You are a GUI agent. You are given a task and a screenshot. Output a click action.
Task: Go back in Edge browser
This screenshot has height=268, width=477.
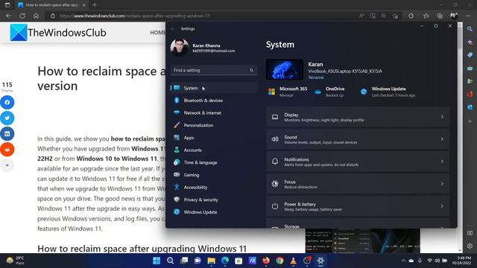[x=8, y=16]
